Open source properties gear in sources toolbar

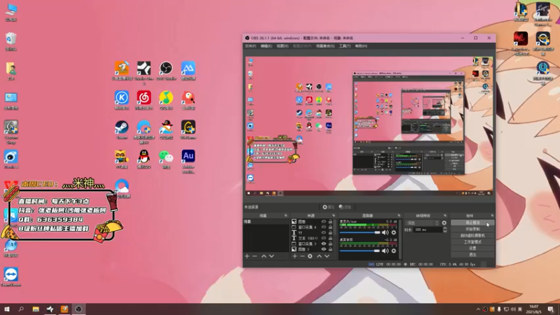310,256
